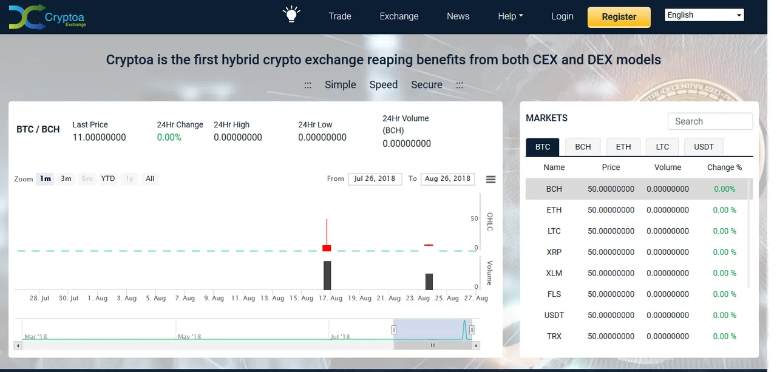The image size is (777, 372).
Task: Click the markets Search box
Action: point(710,121)
